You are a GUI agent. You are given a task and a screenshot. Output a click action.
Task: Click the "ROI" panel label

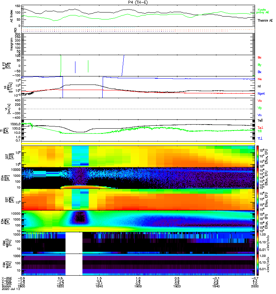(x=15, y=30)
